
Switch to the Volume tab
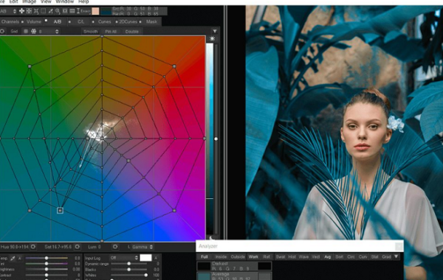[x=34, y=21]
